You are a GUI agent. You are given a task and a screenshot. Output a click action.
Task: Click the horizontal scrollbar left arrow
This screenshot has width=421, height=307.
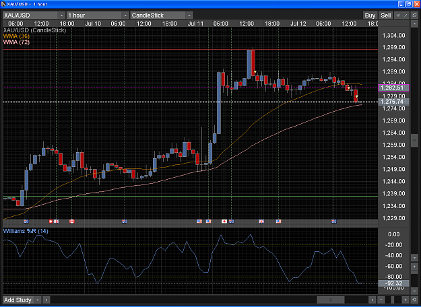tap(46, 300)
